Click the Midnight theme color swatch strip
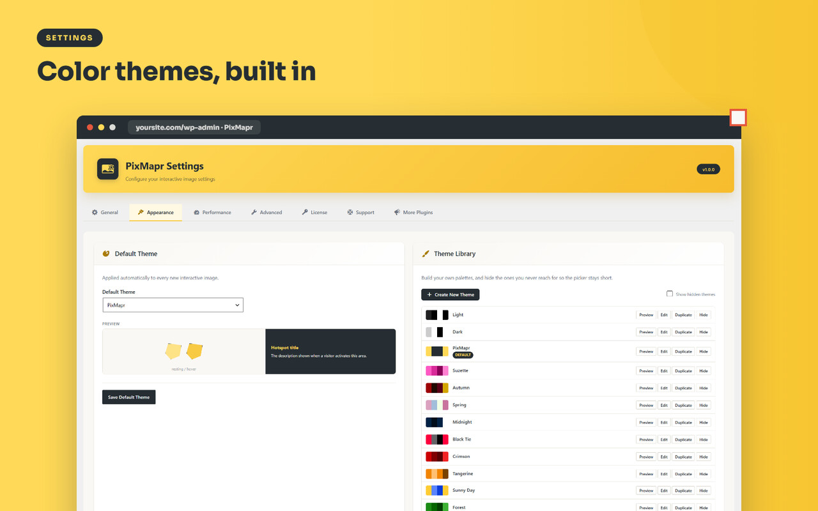This screenshot has width=818, height=511. 437,422
